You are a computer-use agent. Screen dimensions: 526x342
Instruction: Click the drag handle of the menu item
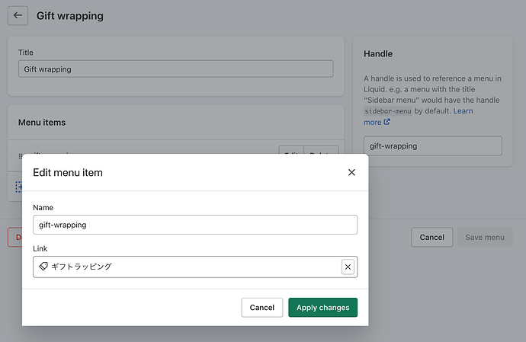click(x=21, y=155)
